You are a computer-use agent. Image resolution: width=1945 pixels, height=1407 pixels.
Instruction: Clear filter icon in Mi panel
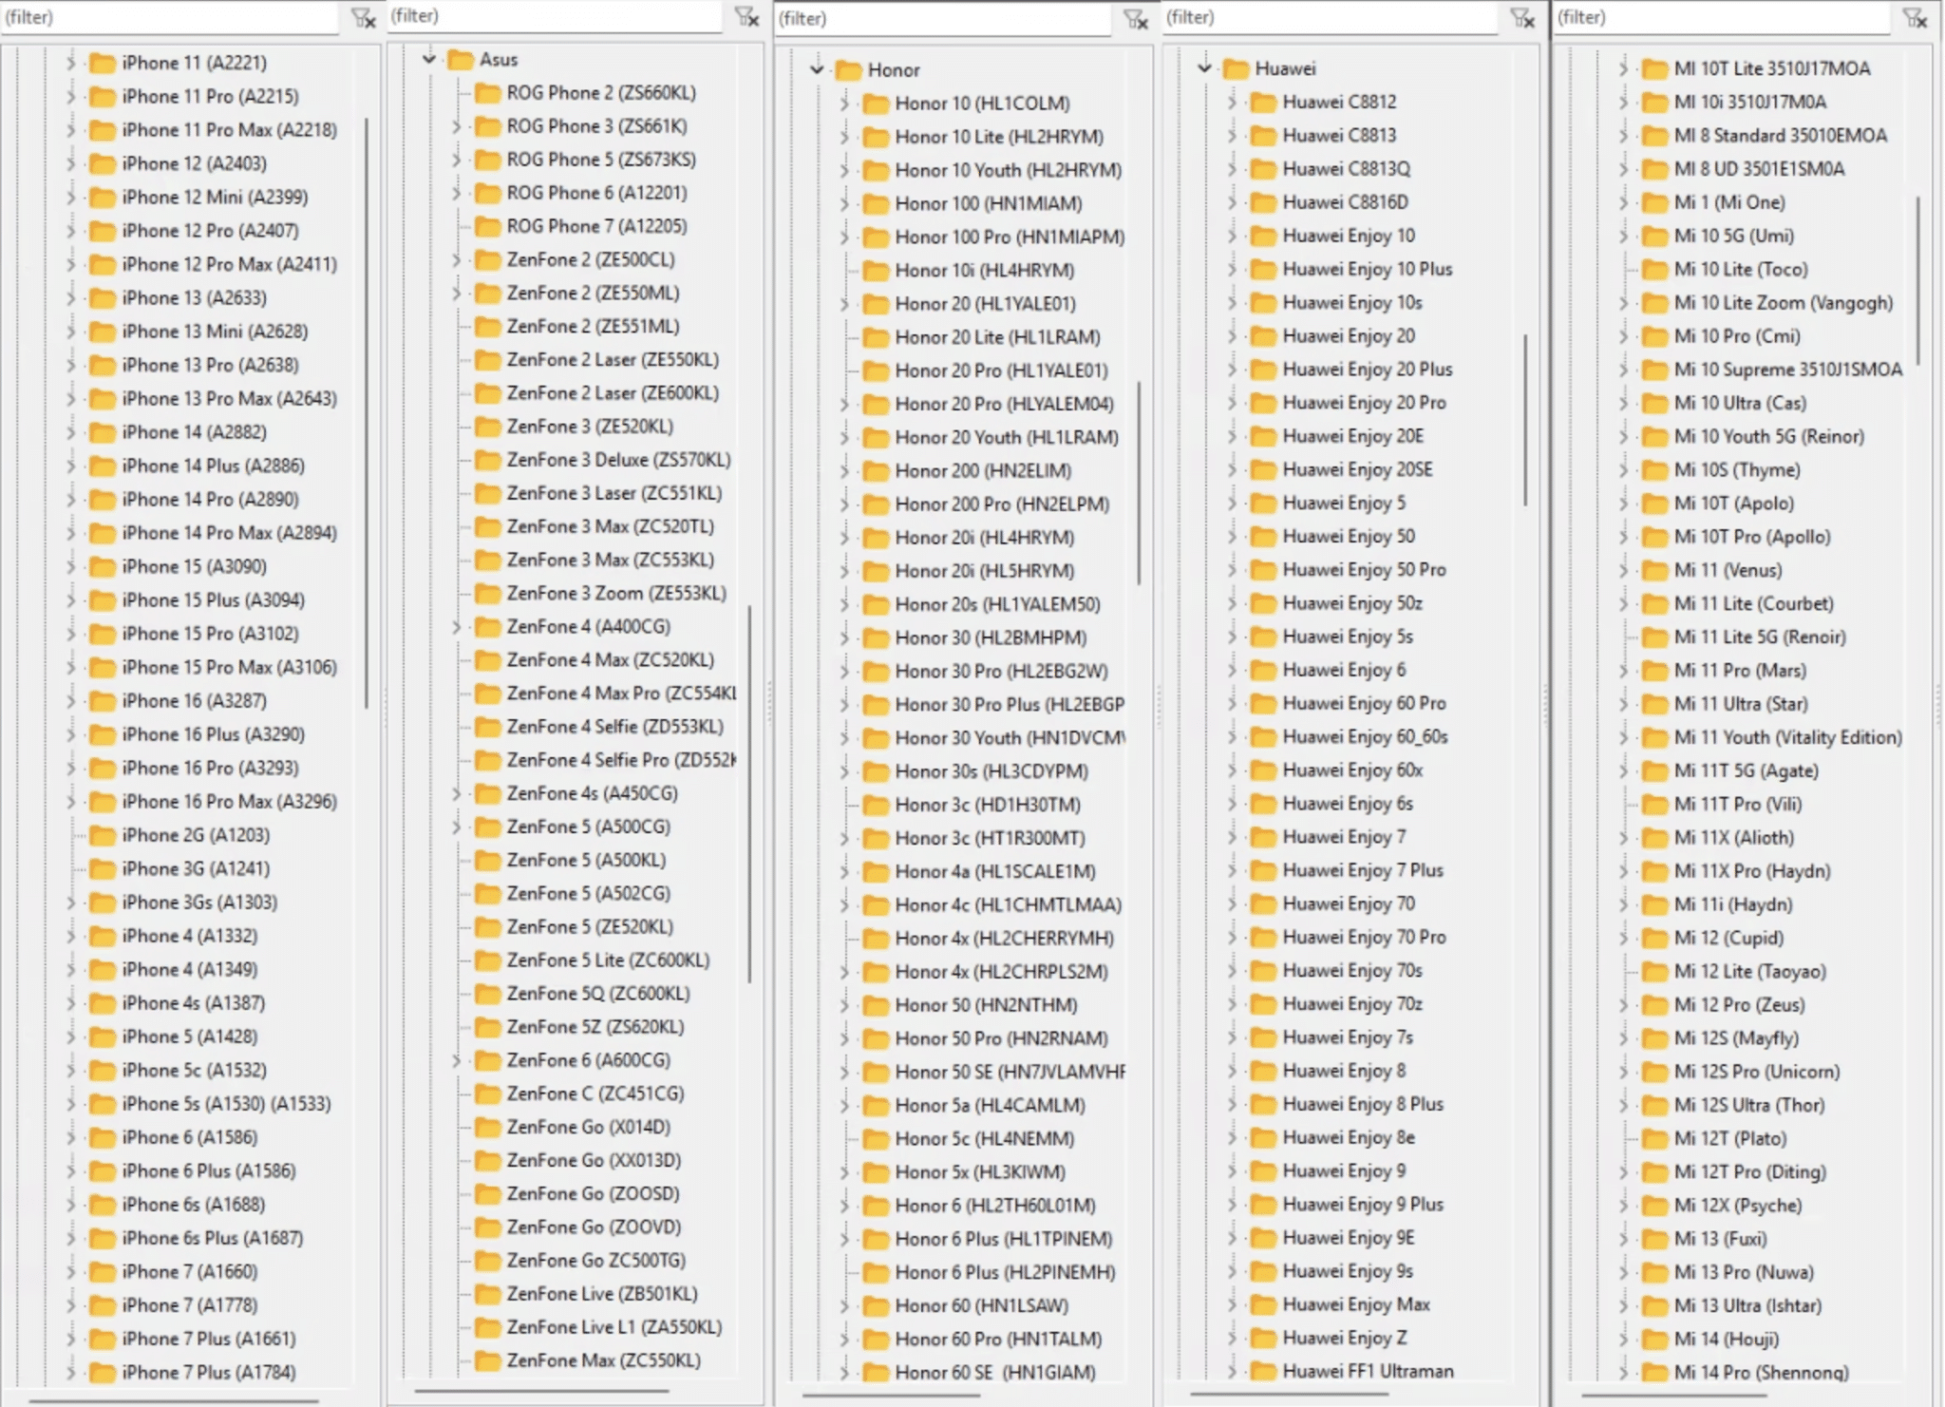[x=1915, y=18]
